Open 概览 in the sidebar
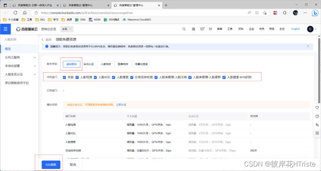Image resolution: width=321 pixels, height=171 pixels. click(x=19, y=49)
